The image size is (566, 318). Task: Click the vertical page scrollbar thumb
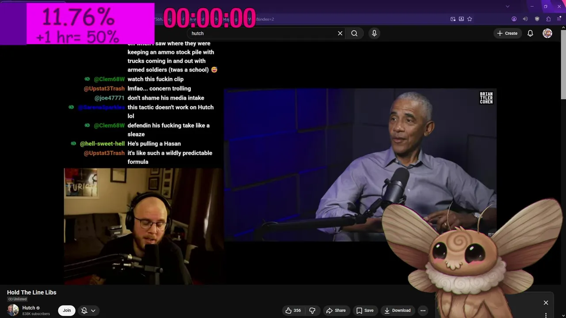click(563, 65)
